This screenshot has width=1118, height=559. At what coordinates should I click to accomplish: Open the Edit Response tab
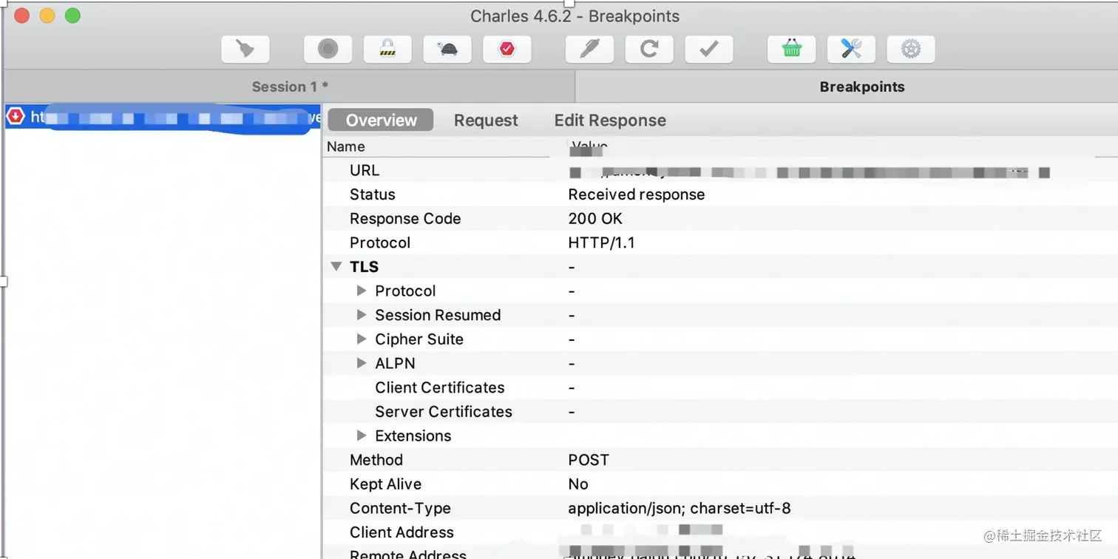click(x=610, y=120)
